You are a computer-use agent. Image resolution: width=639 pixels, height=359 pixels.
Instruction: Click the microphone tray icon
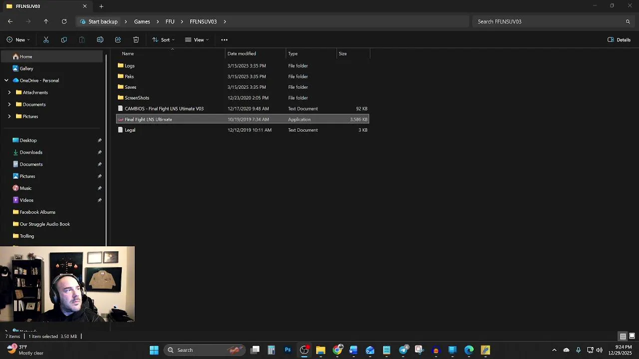(x=578, y=350)
